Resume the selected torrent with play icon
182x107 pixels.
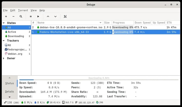click(x=38, y=16)
